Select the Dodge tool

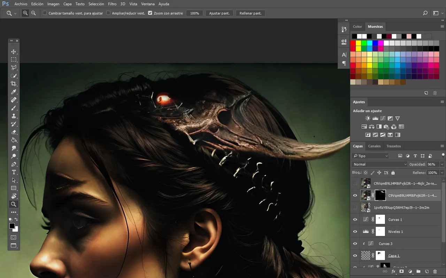pos(14,156)
